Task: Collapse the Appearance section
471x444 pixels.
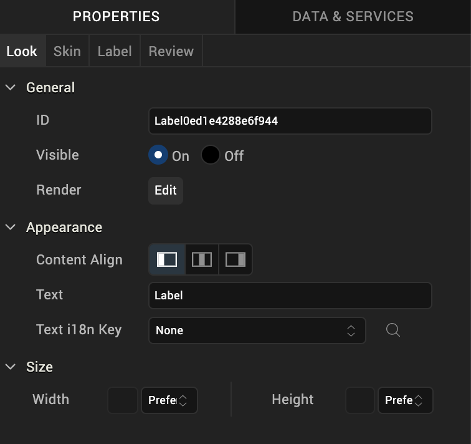Action: coord(11,228)
